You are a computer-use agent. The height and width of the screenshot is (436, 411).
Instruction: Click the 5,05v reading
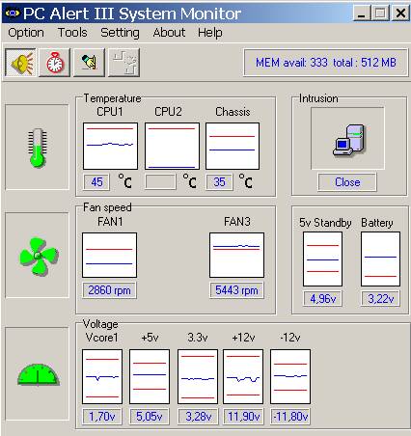click(x=150, y=417)
